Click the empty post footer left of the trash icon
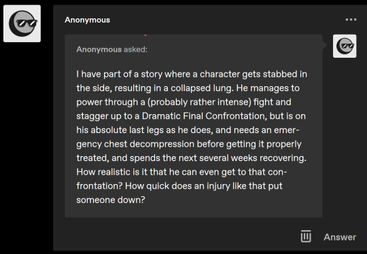 (177, 236)
